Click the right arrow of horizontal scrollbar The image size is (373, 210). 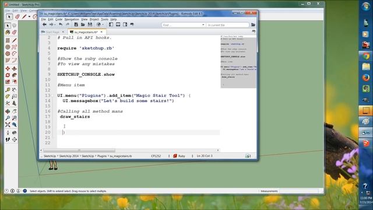217,150
